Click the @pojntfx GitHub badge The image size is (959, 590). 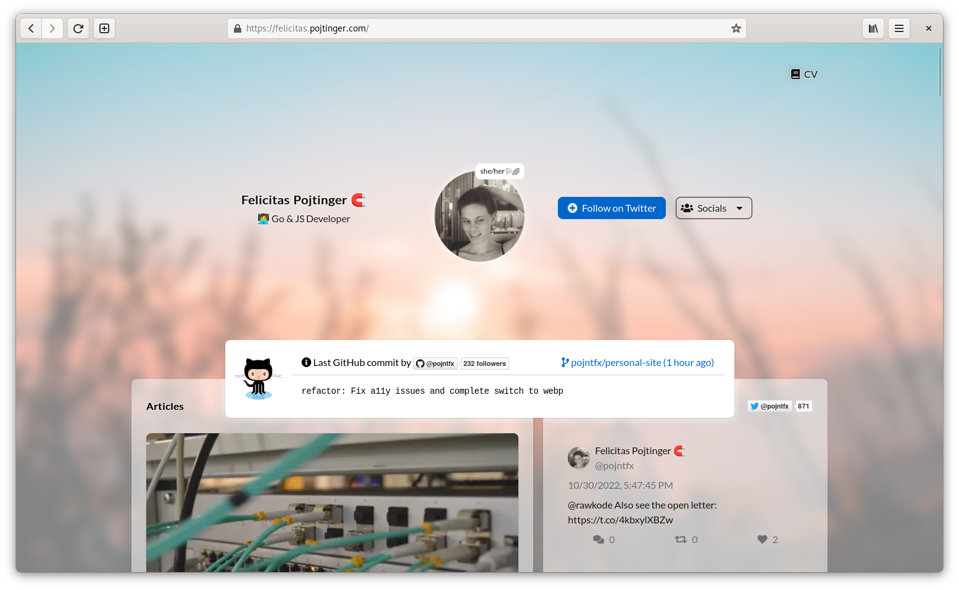[436, 364]
